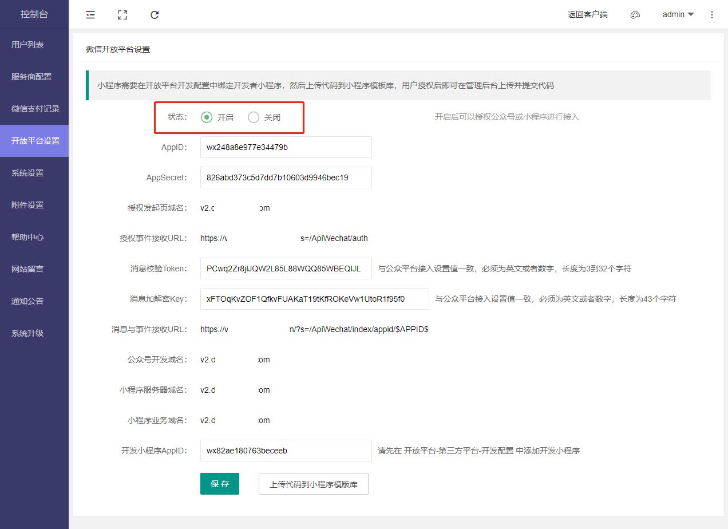
Task: Select the 开启 status radio button
Action: click(x=207, y=117)
